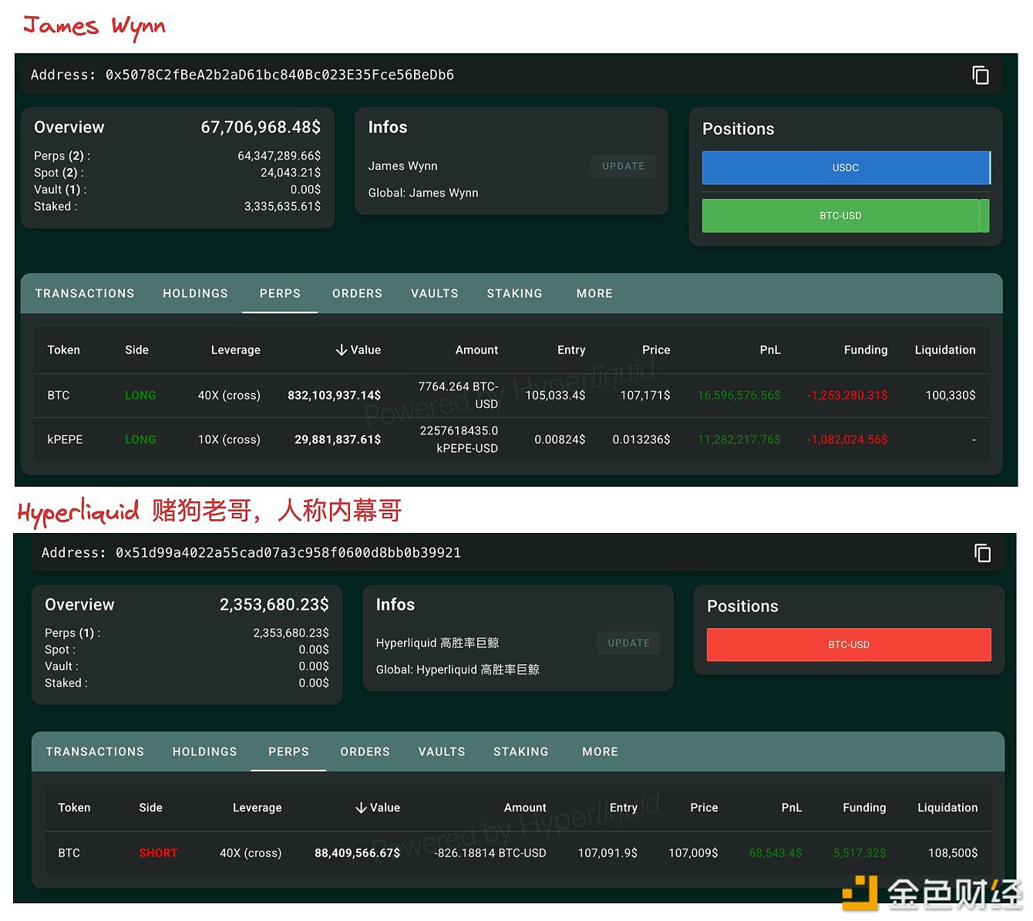1033x921 pixels.
Task: Switch to HOLDINGS tab in top panel
Action: [x=195, y=294]
